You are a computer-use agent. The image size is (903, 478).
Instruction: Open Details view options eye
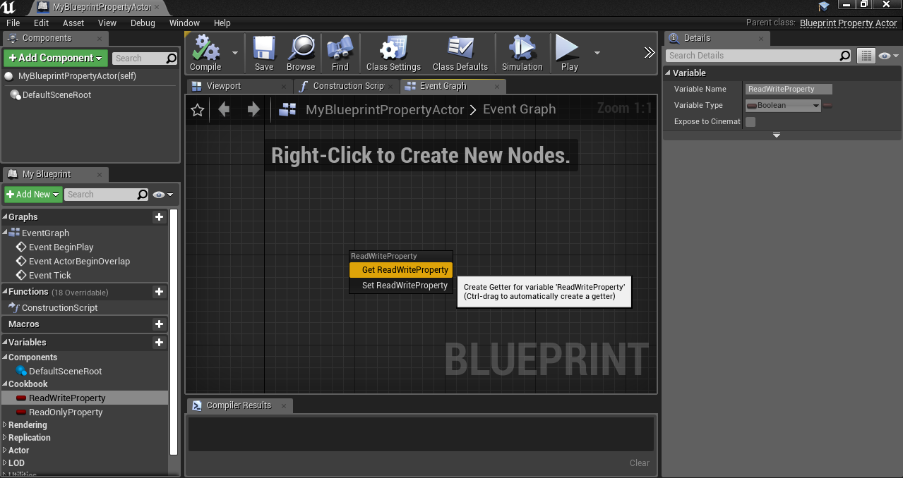pyautogui.click(x=888, y=56)
